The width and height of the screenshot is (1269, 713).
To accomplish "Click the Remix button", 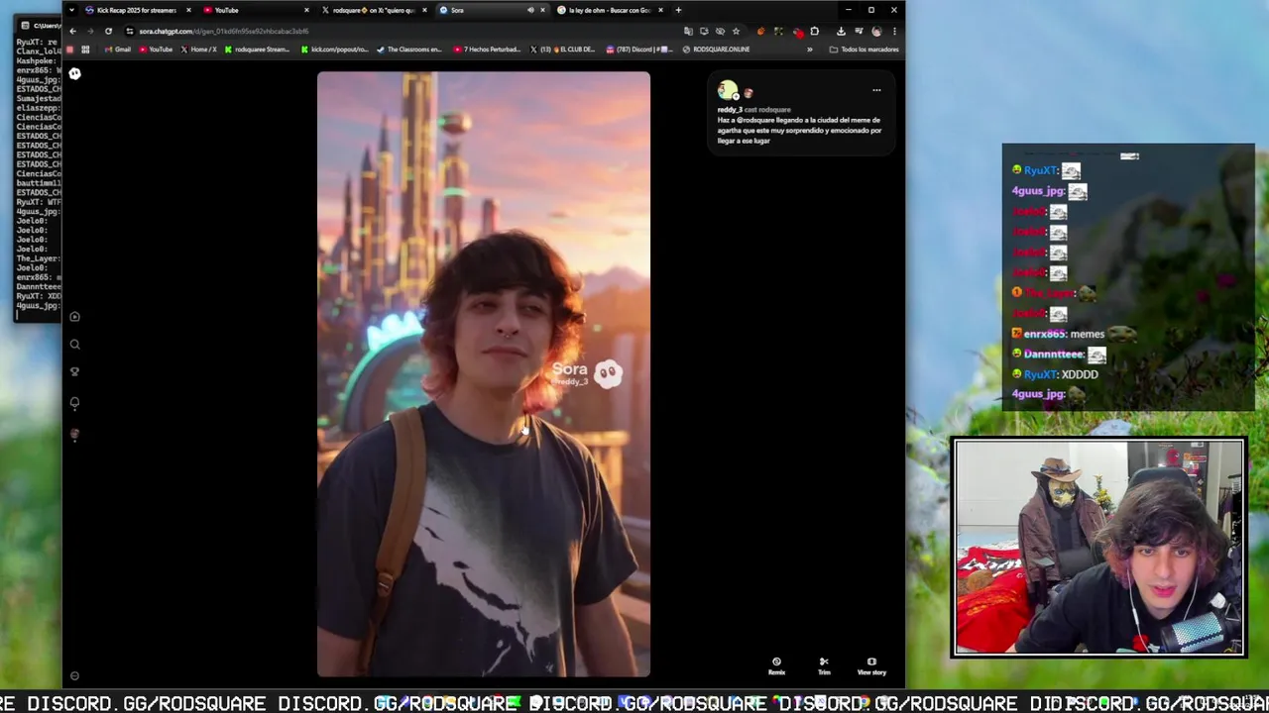I will pyautogui.click(x=776, y=666).
